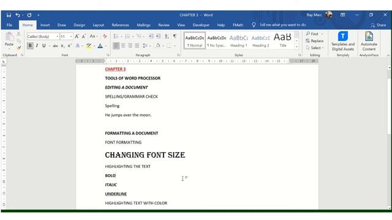
Task: Apply the Normal style
Action: coord(195,40)
